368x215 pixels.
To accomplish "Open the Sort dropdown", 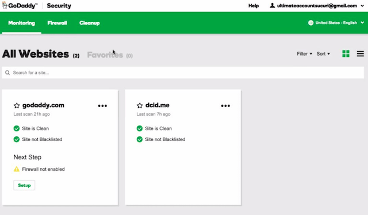I will pos(323,54).
